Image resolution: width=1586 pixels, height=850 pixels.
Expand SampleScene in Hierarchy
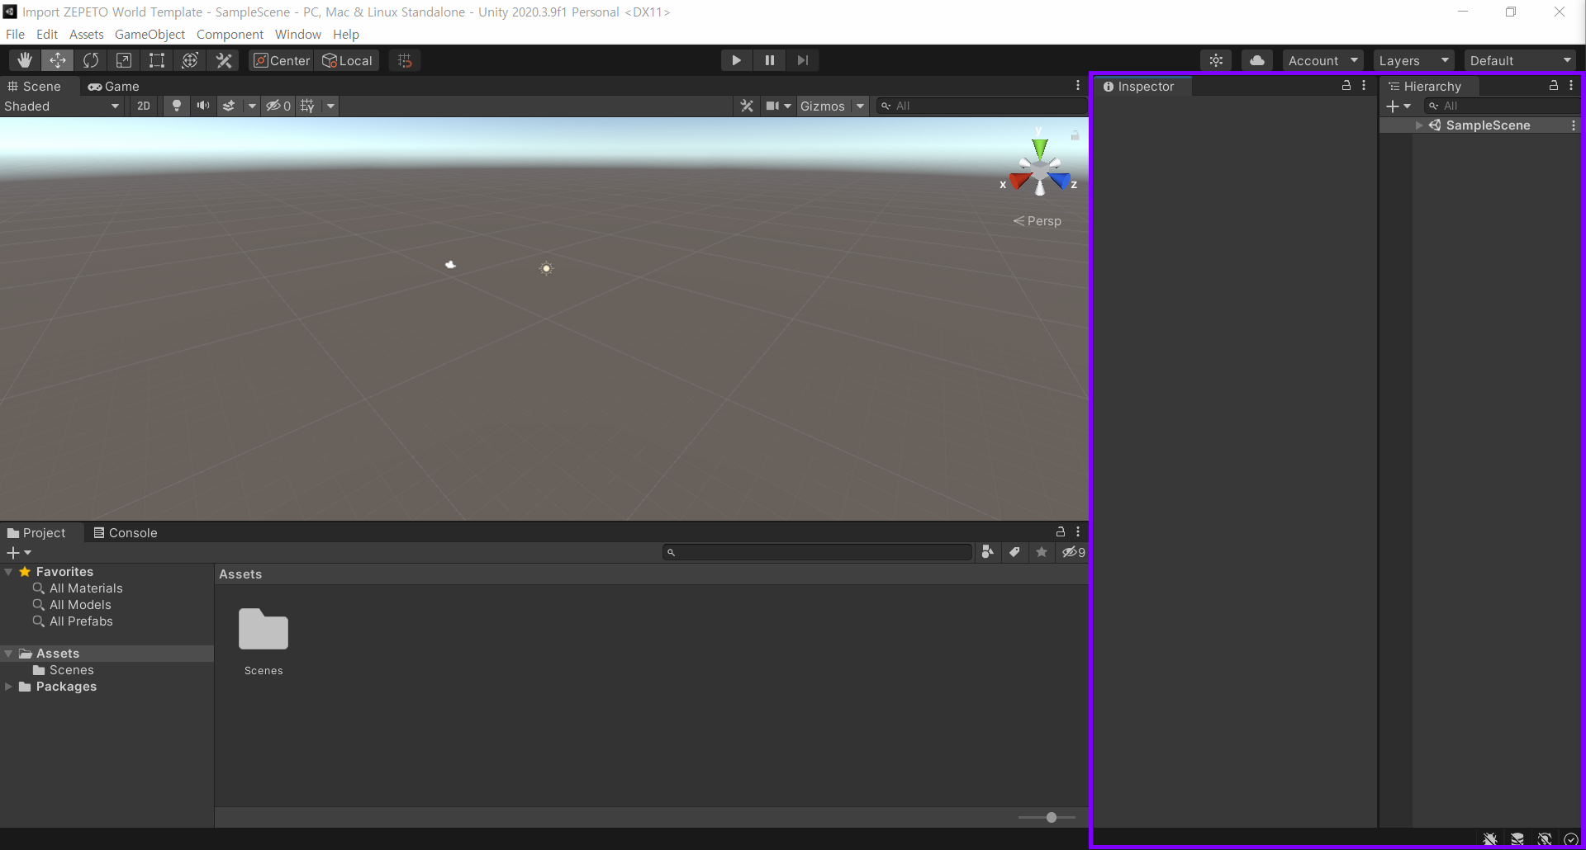point(1419,125)
